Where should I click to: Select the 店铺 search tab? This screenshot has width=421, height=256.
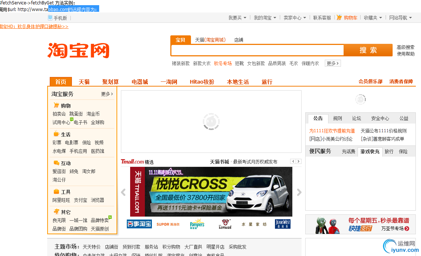(239, 40)
